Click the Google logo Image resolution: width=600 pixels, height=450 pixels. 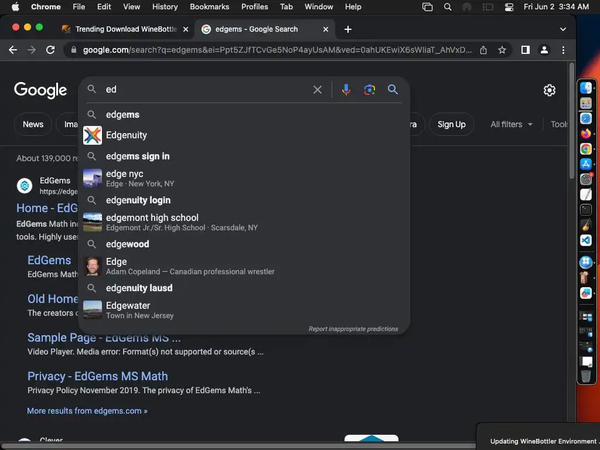40,90
